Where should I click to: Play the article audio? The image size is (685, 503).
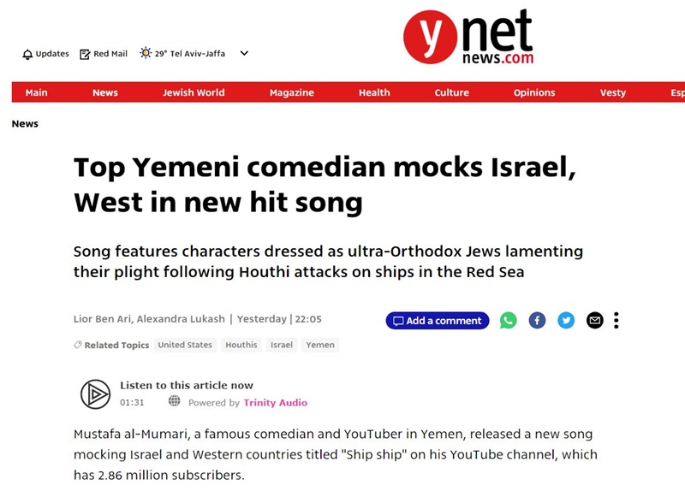click(95, 394)
